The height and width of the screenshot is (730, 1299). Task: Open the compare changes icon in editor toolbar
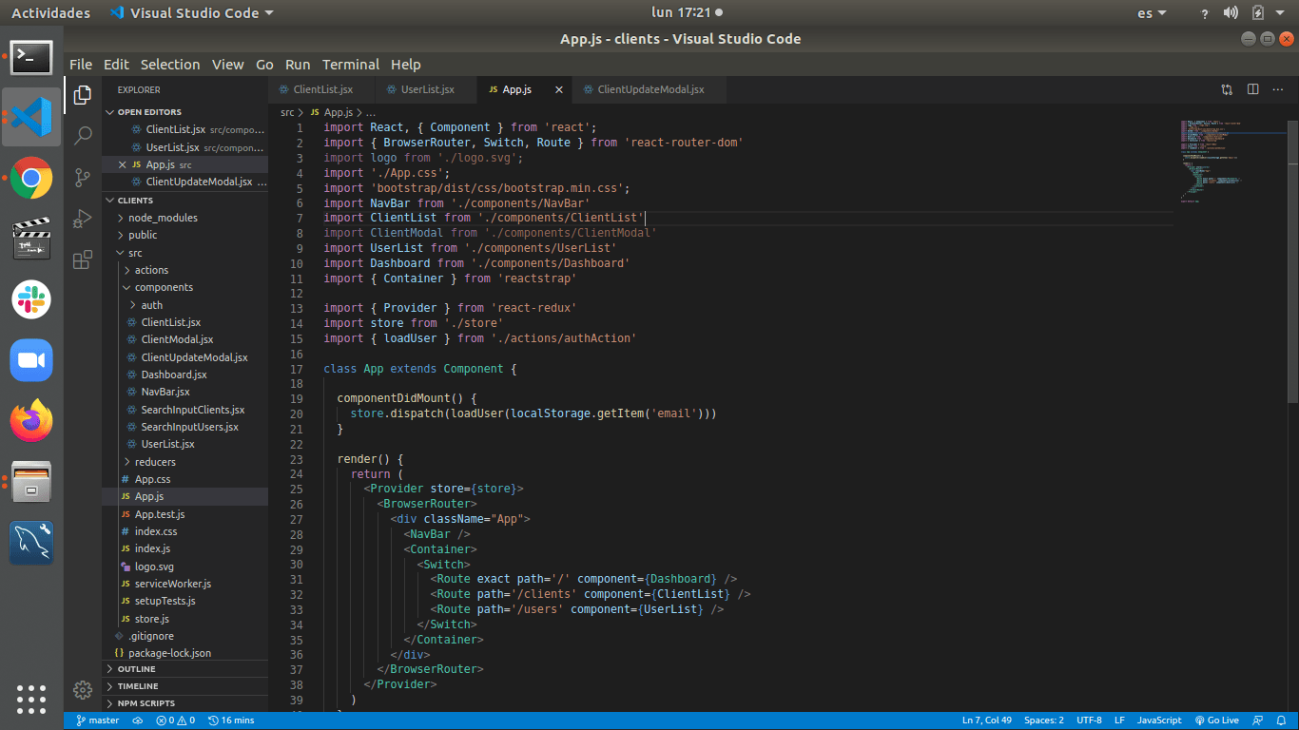coord(1227,89)
